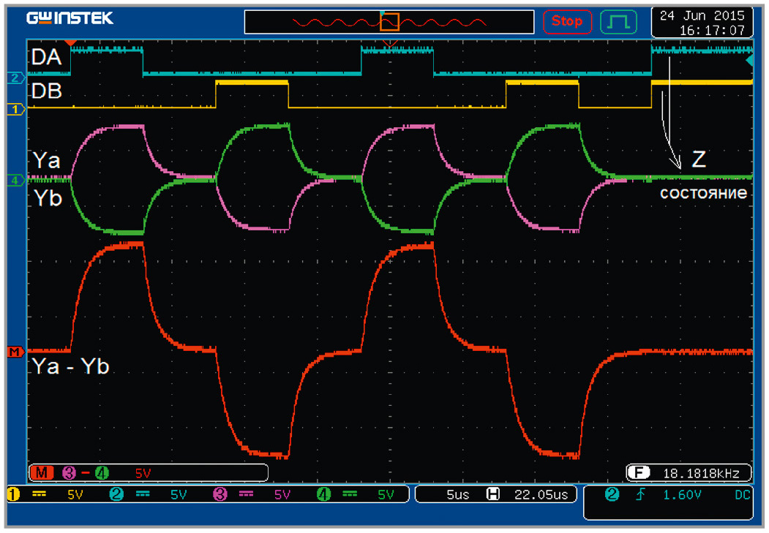Click the channel 2 cyan badge
This screenshot has width=769, height=533.
point(116,494)
